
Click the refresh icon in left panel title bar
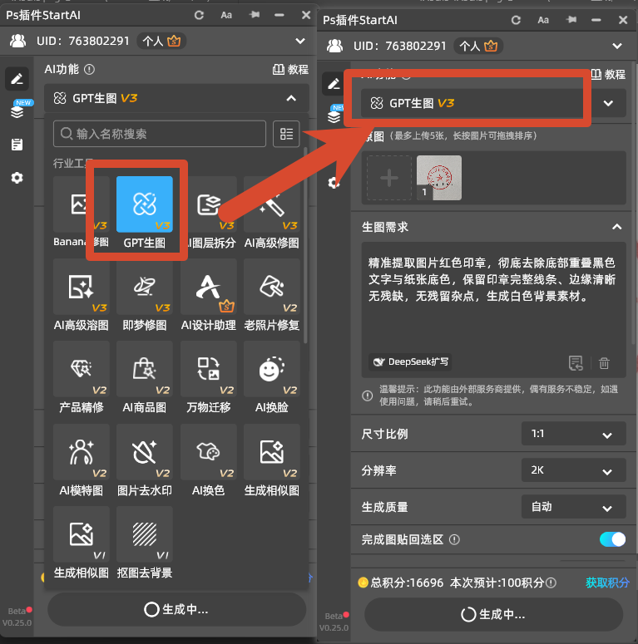point(199,15)
